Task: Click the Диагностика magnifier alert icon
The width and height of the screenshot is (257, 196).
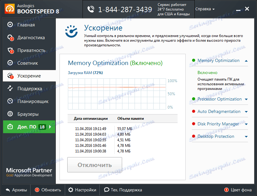Action: (11, 38)
